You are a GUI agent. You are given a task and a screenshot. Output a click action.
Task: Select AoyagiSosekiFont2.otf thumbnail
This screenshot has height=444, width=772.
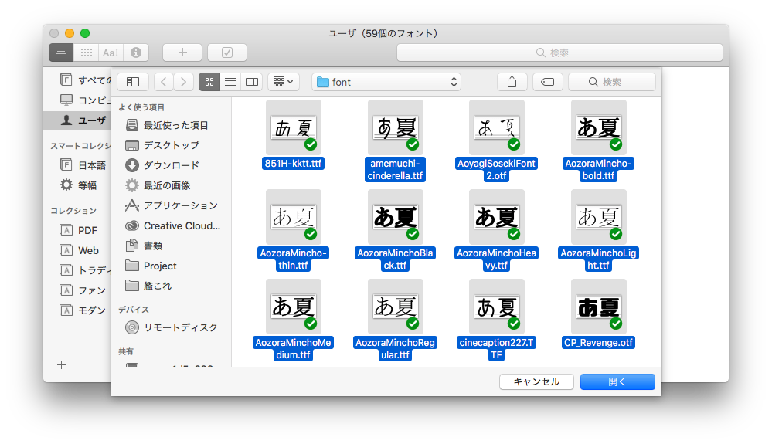click(497, 127)
